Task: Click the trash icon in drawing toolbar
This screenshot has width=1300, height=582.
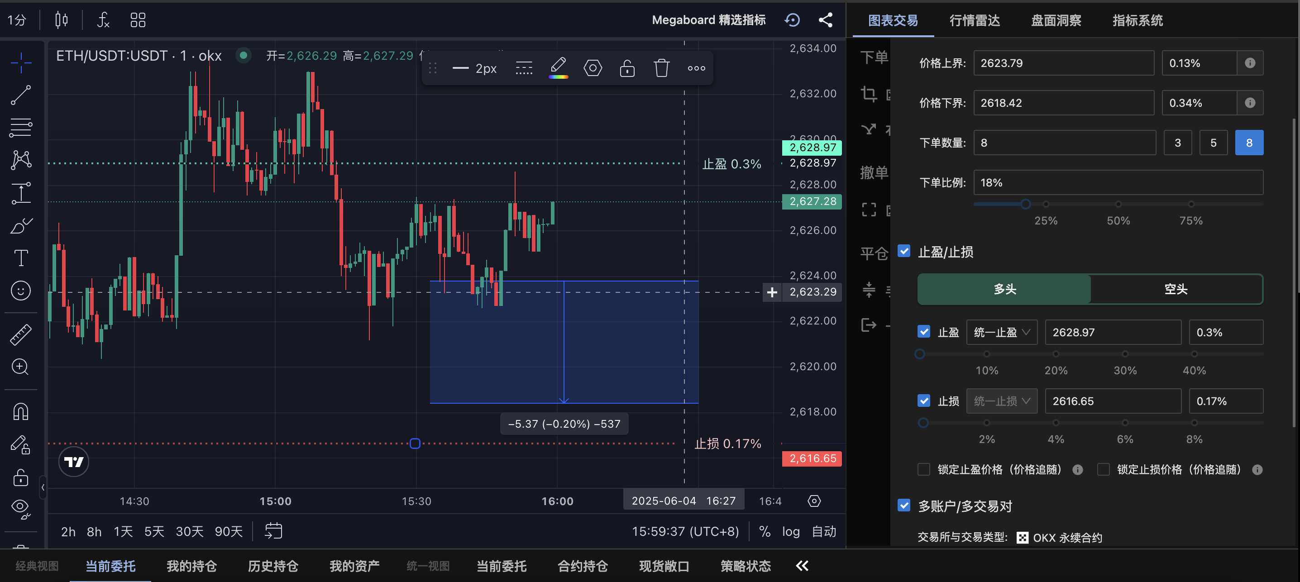Action: 661,68
